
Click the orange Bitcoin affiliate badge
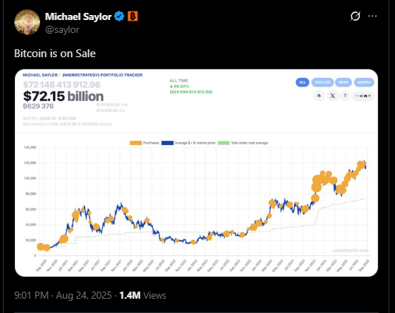pos(132,16)
